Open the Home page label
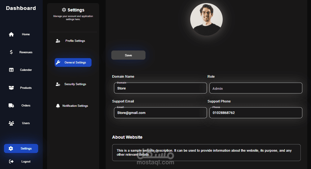 pyautogui.click(x=26, y=34)
